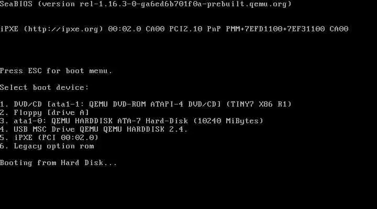This screenshot has height=209, width=377.
Task: Choose ata1-0 QEMU HARDDISK boot entry
Action: point(132,121)
